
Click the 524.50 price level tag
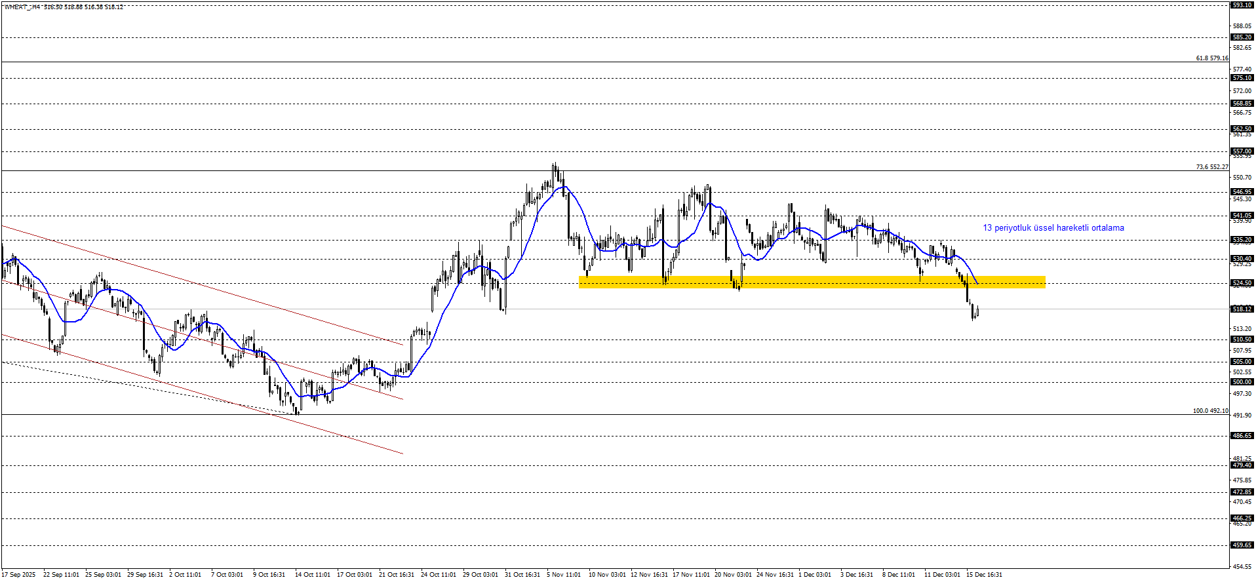click(1242, 283)
